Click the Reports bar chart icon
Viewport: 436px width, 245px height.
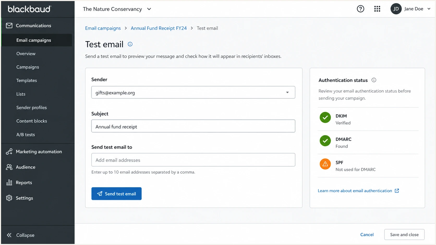pyautogui.click(x=9, y=182)
